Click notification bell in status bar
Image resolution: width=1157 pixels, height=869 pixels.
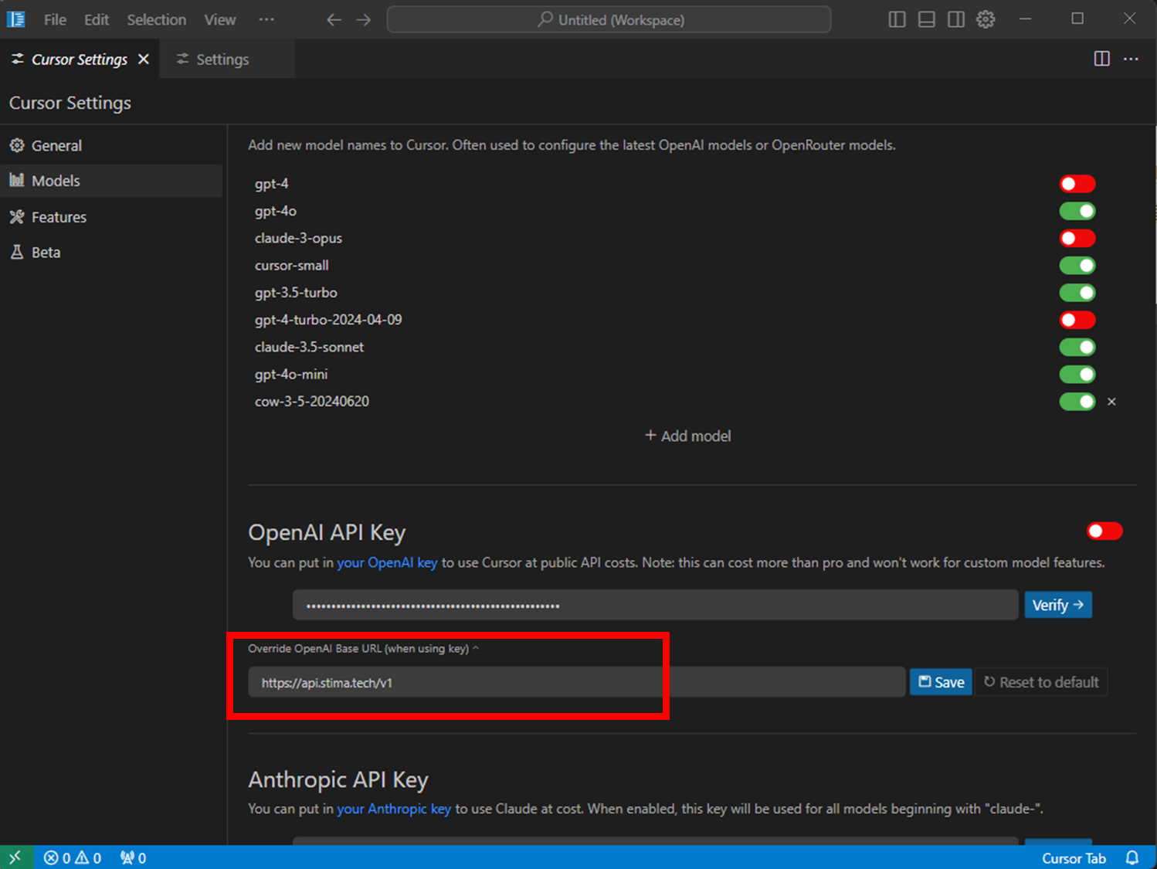(x=1132, y=857)
